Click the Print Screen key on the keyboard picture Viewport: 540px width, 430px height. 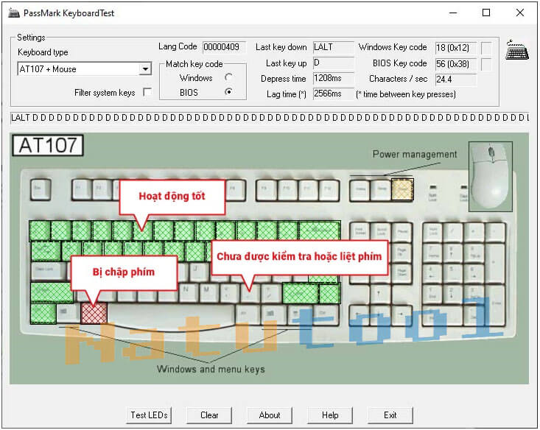pyautogui.click(x=360, y=231)
